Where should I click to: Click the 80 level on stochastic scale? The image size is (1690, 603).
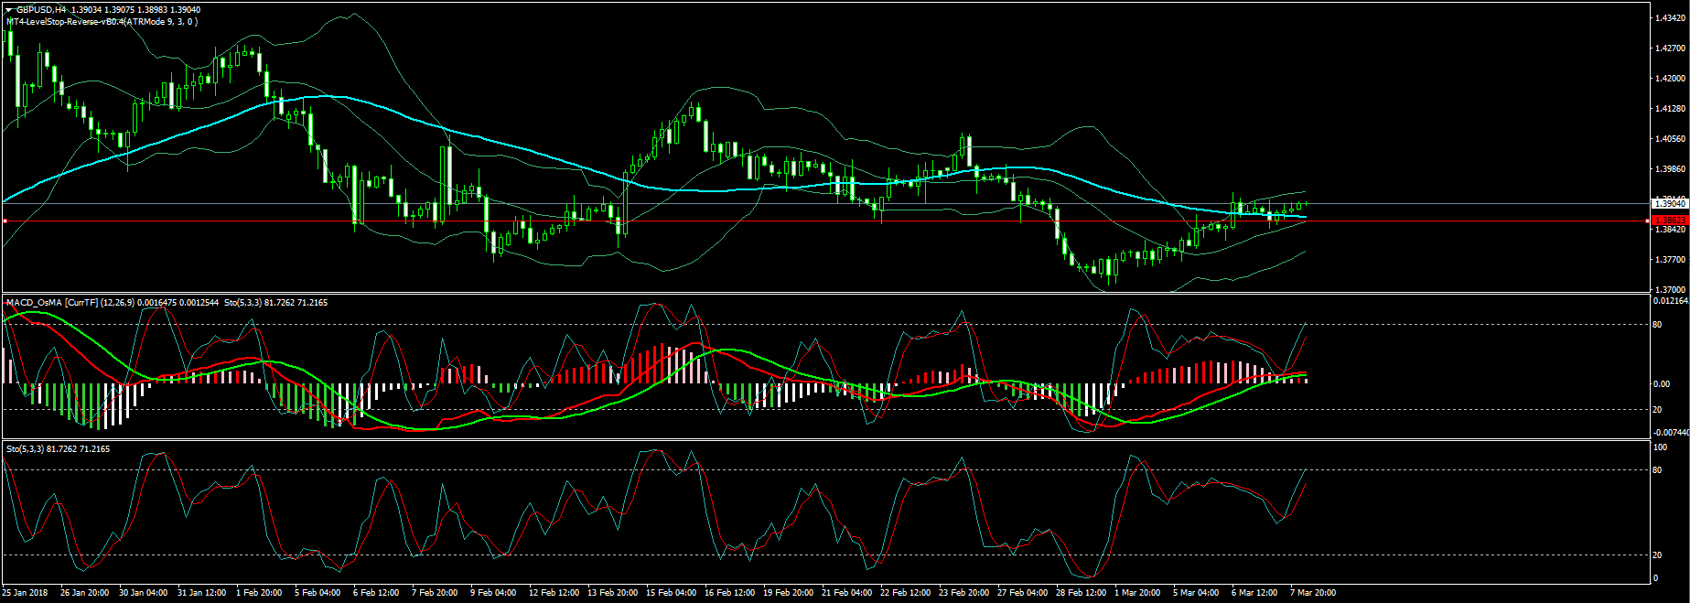(x=1657, y=470)
